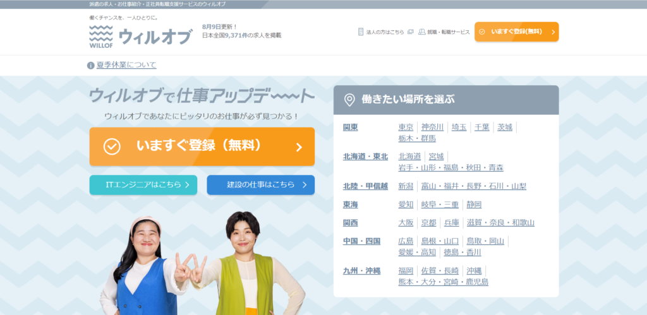Screen dimensions: 647x315
Task: Choose 熊本・大分・宮崎・鹿児島 link
Action: coord(443,282)
